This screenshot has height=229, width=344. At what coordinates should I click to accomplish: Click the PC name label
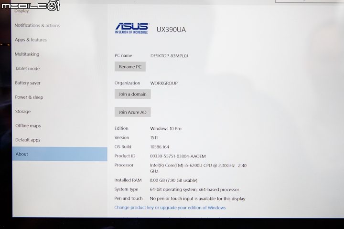[x=123, y=56]
